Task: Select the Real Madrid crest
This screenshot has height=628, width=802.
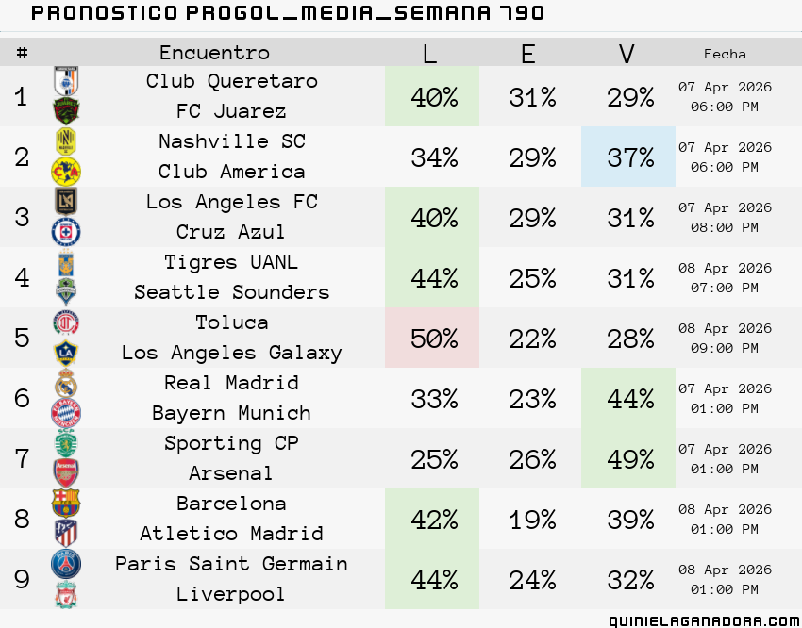Action: 66,383
